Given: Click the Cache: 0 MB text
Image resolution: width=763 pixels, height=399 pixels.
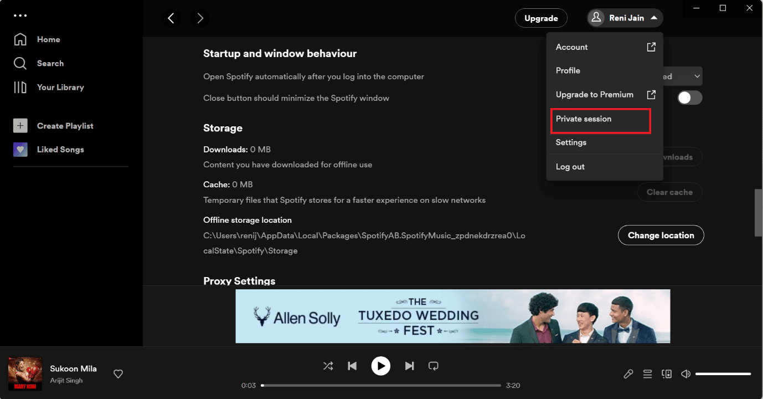Looking at the screenshot, I should [x=228, y=185].
